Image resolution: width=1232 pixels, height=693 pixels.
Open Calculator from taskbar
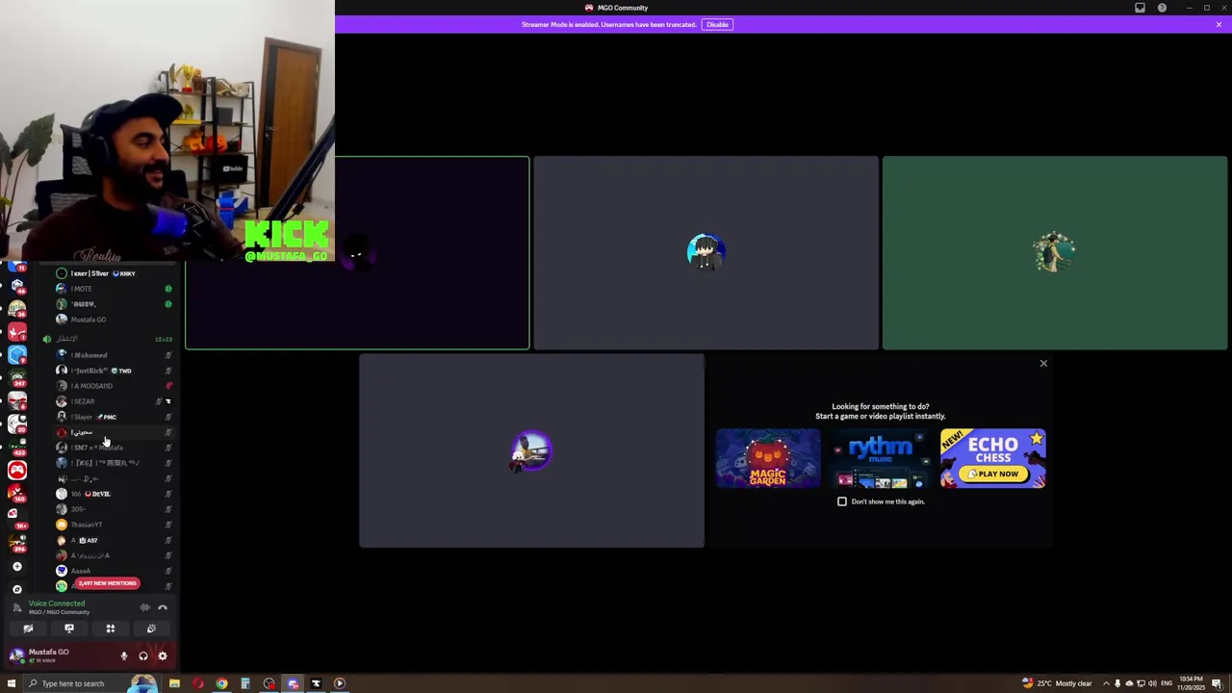pyautogui.click(x=245, y=683)
